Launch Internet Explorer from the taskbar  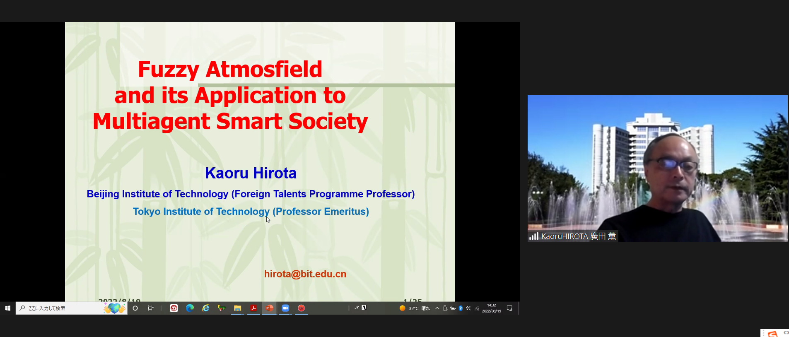coord(206,308)
